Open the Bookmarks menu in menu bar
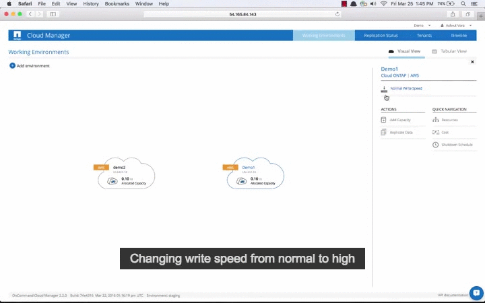The width and height of the screenshot is (485, 303). [116, 4]
